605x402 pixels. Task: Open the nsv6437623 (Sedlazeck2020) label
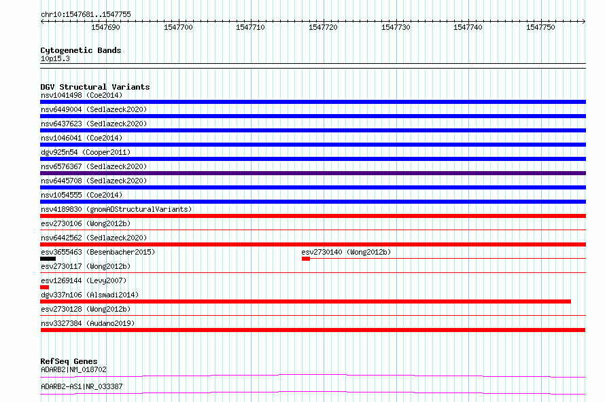(94, 124)
